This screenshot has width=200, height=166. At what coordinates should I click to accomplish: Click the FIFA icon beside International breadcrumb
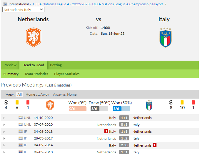coord(5,4)
